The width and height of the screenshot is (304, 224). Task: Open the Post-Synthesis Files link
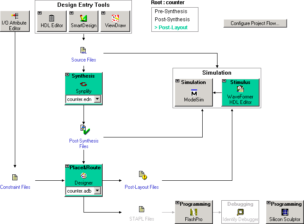(84, 143)
